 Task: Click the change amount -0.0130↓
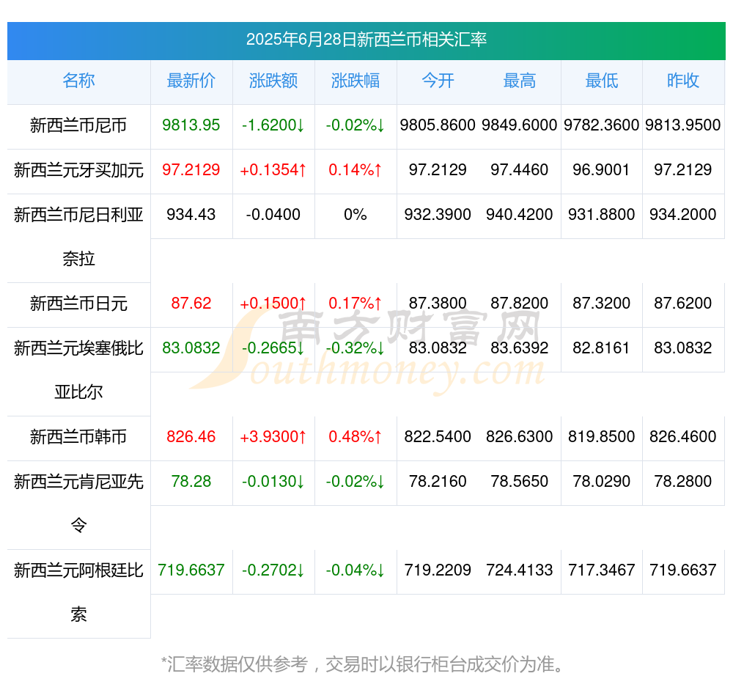pyautogui.click(x=273, y=481)
